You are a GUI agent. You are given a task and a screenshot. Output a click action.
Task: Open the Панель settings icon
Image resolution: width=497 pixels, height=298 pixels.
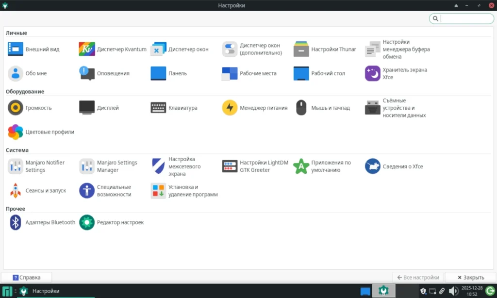(x=158, y=73)
